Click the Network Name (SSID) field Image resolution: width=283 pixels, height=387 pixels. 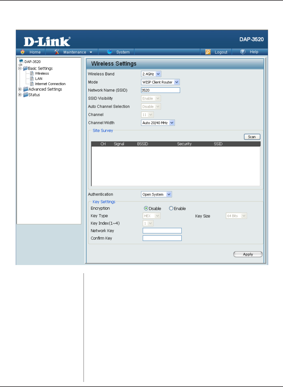pos(161,90)
